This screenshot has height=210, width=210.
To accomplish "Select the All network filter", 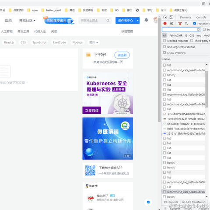I will 164,35.
